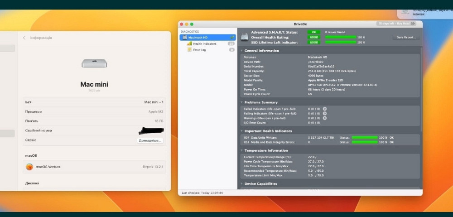453x217 pixels.
Task: Click the Last checked status bar text
Action: coord(202,193)
